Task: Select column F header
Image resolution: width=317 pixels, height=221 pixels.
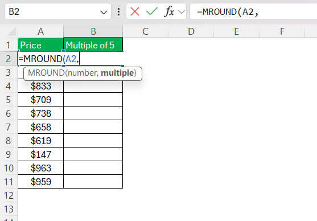Action: tap(282, 31)
